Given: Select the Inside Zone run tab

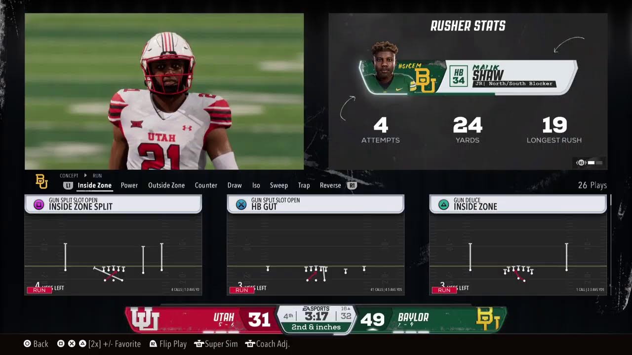Looking at the screenshot, I should tap(94, 185).
